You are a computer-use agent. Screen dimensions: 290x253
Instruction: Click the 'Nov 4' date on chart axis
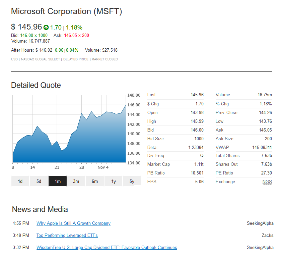[x=103, y=167]
